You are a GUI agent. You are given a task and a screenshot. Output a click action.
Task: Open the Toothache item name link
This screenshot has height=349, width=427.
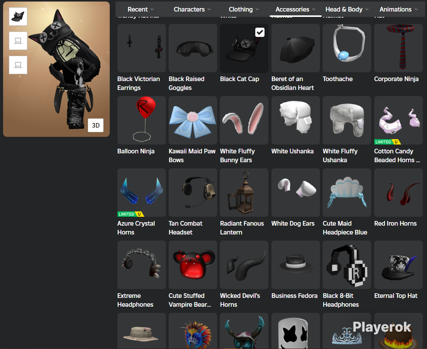(x=338, y=79)
